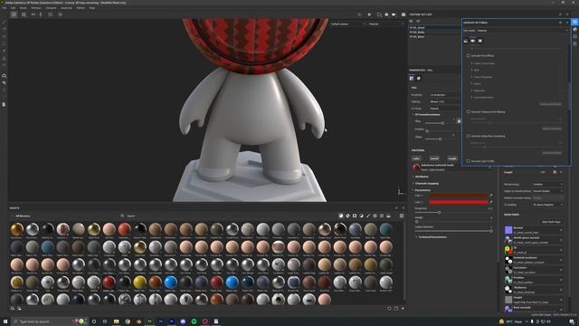
Task: Filter assets by Brushes icon
Action: pos(368,216)
